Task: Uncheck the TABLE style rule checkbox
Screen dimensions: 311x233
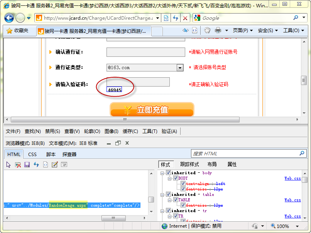Action: click(176, 200)
